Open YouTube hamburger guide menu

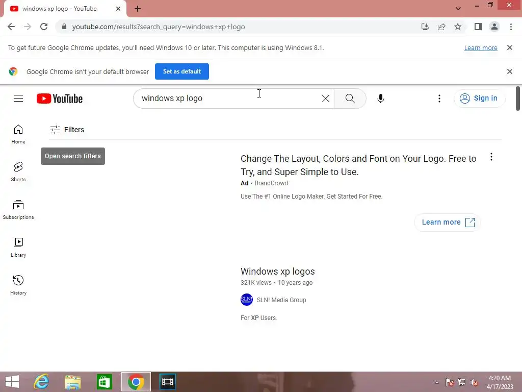coord(18,99)
